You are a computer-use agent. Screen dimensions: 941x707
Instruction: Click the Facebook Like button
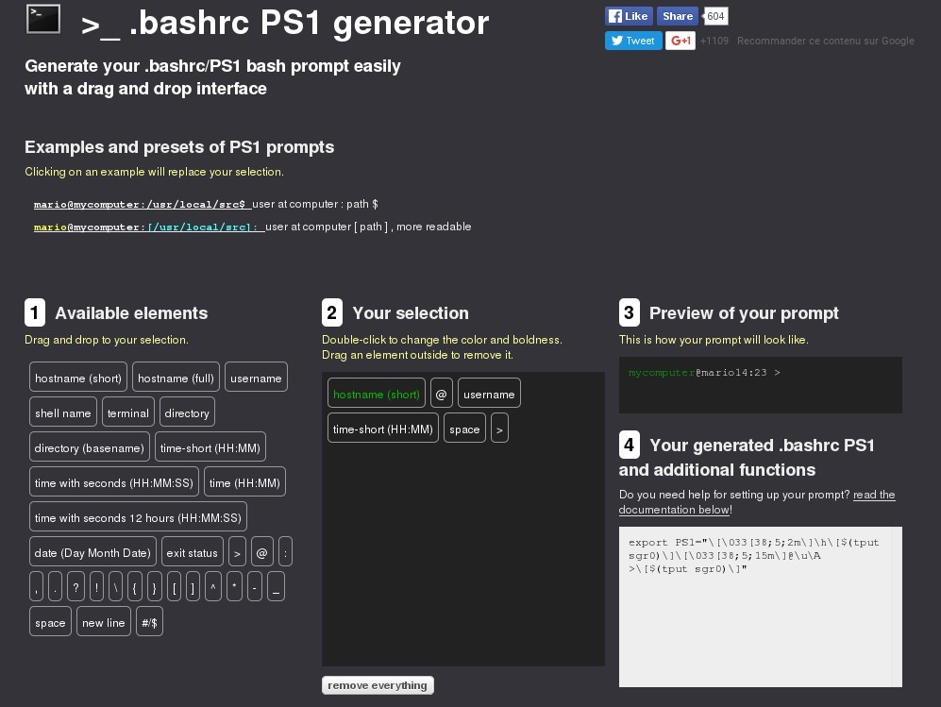tap(630, 16)
